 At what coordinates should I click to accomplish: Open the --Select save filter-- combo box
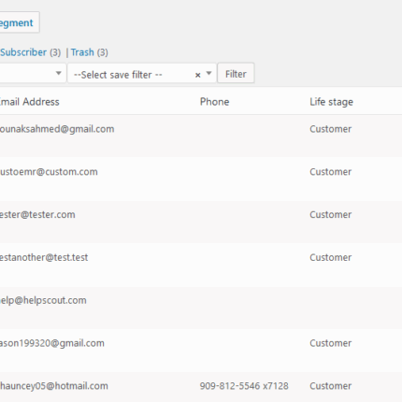pyautogui.click(x=142, y=74)
